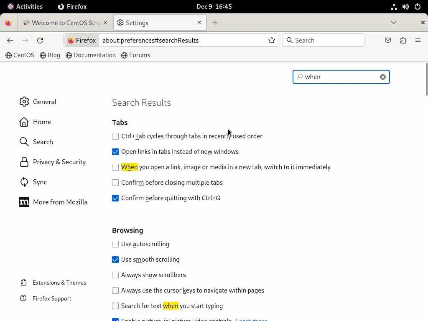This screenshot has width=428, height=321.
Task: Switch to Welcome to CentOS Stream tab
Action: pos(65,23)
